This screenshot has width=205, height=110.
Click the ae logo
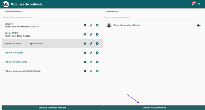point(6,4)
